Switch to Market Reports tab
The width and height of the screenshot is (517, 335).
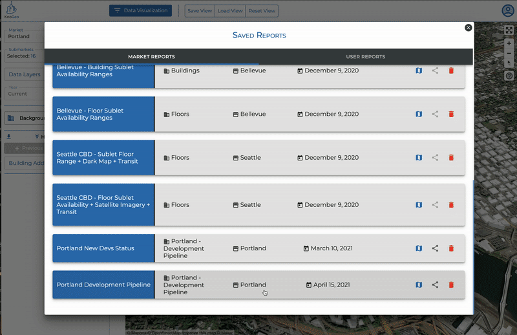click(152, 56)
